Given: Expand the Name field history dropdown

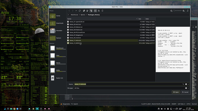Looking at the screenshot, I should click(x=188, y=84).
